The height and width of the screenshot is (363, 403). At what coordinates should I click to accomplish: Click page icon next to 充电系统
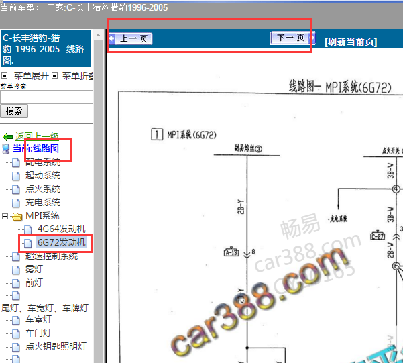pyautogui.click(x=16, y=203)
